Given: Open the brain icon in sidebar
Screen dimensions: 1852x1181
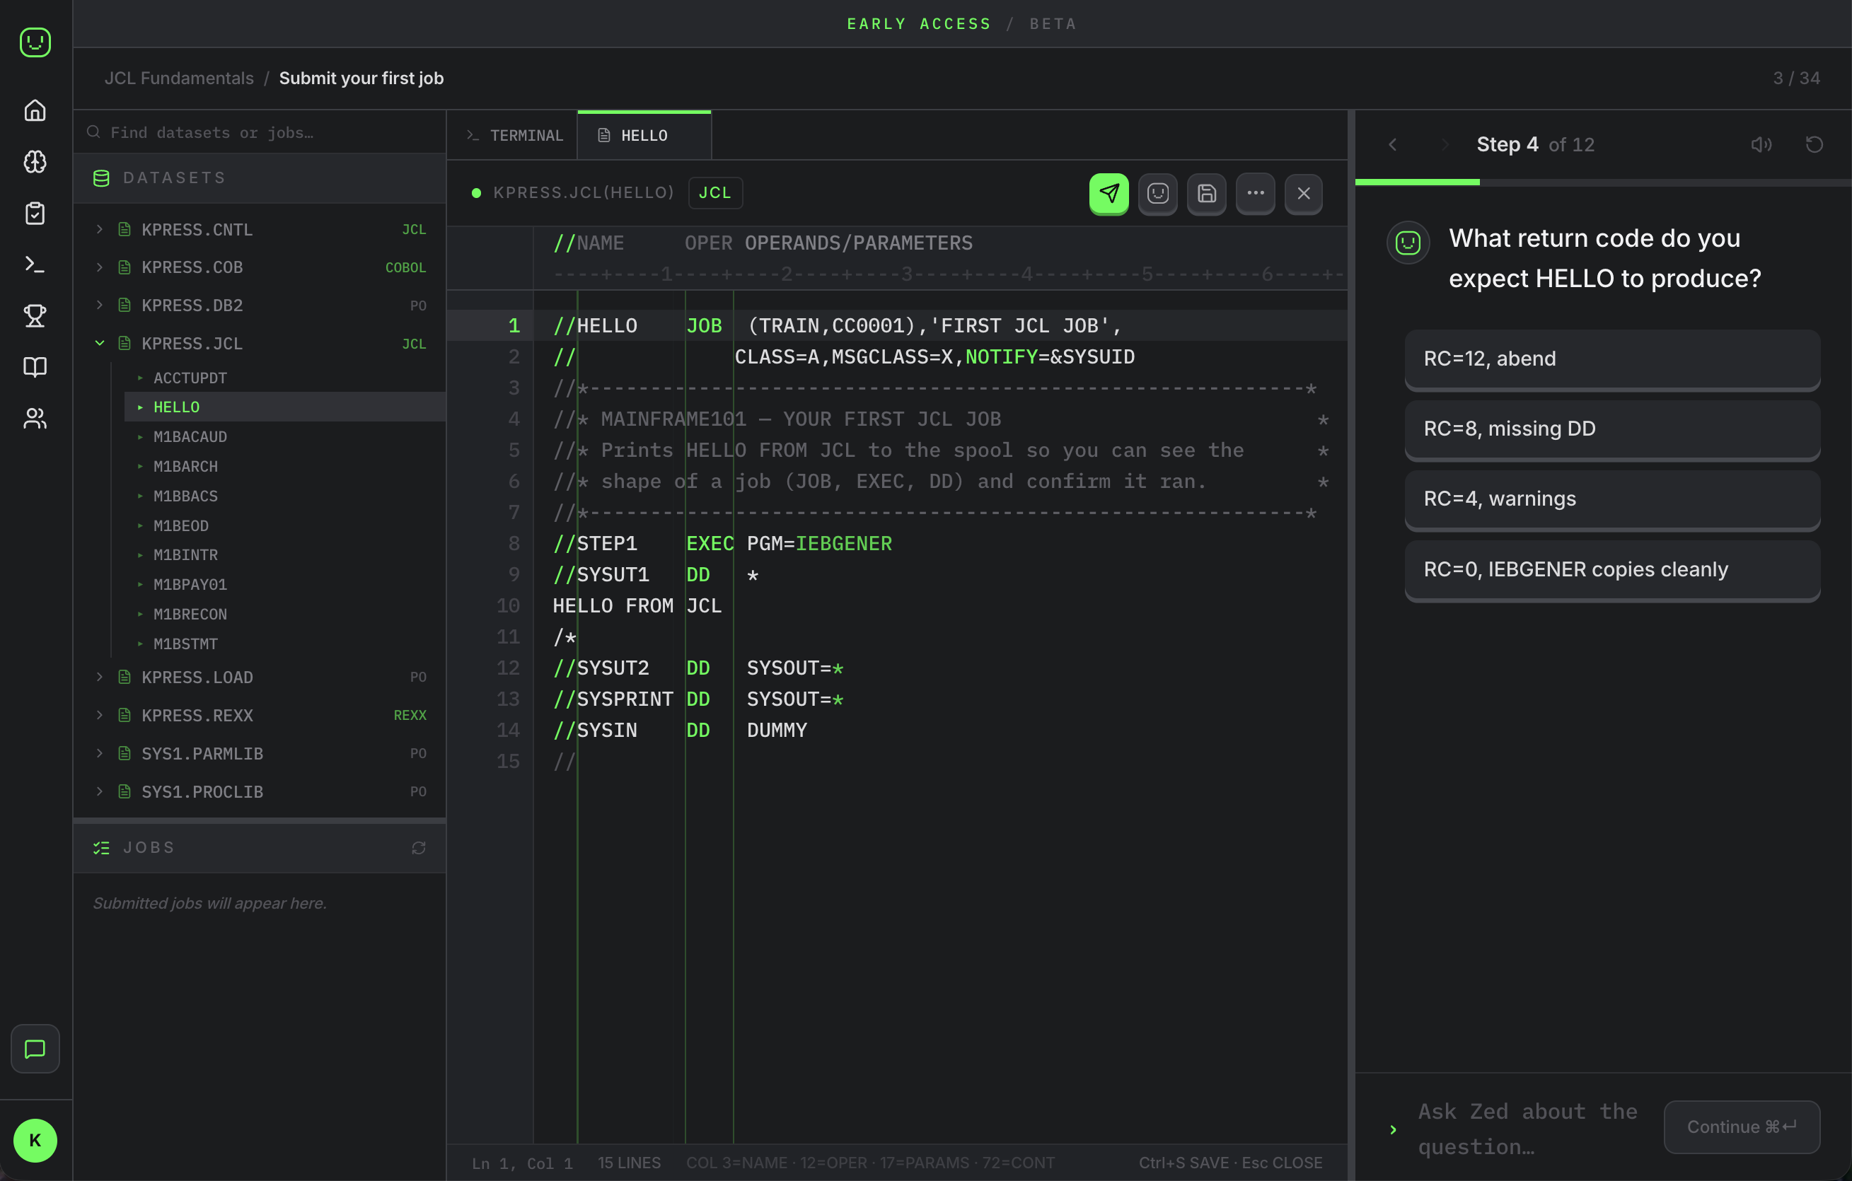Looking at the screenshot, I should click(x=35, y=161).
